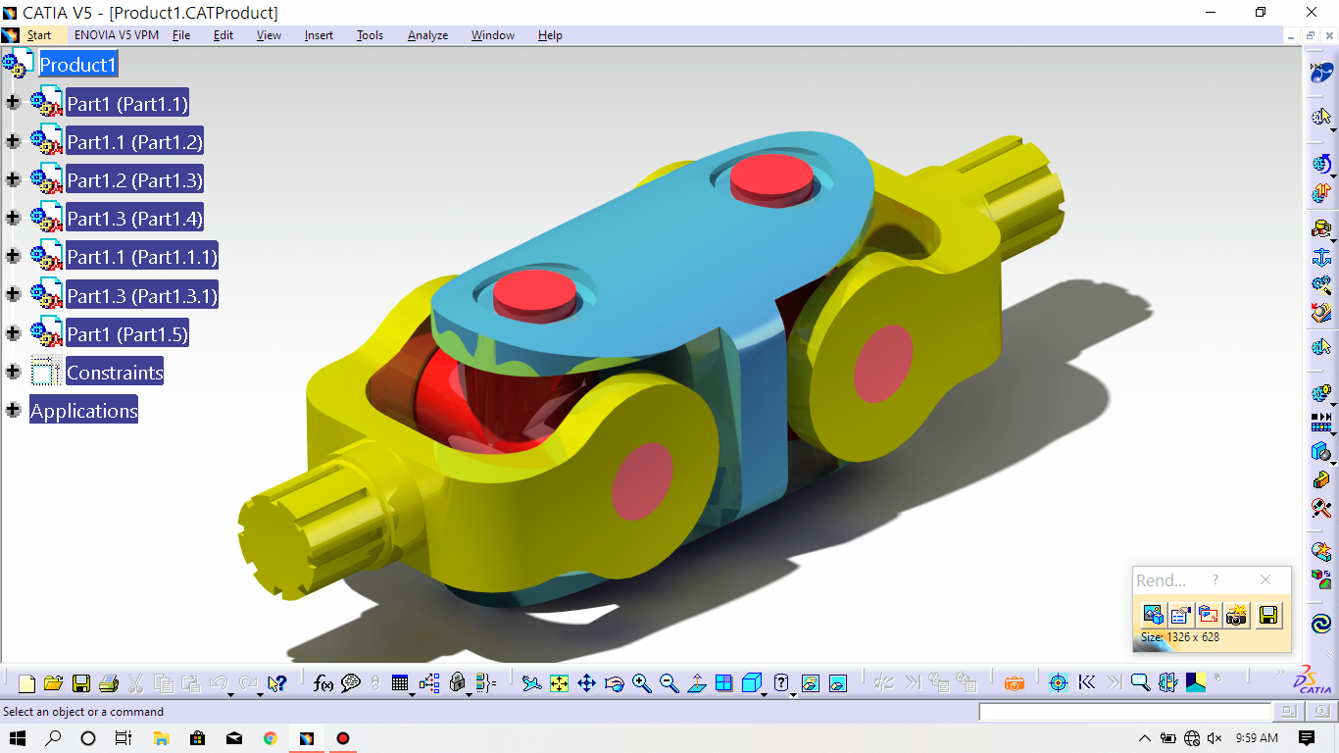Click the lock icon in bottom toolbar
The image size is (1339, 753).
point(457,683)
